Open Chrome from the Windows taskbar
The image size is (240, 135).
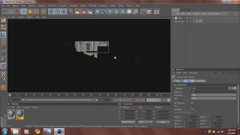(x=37, y=131)
